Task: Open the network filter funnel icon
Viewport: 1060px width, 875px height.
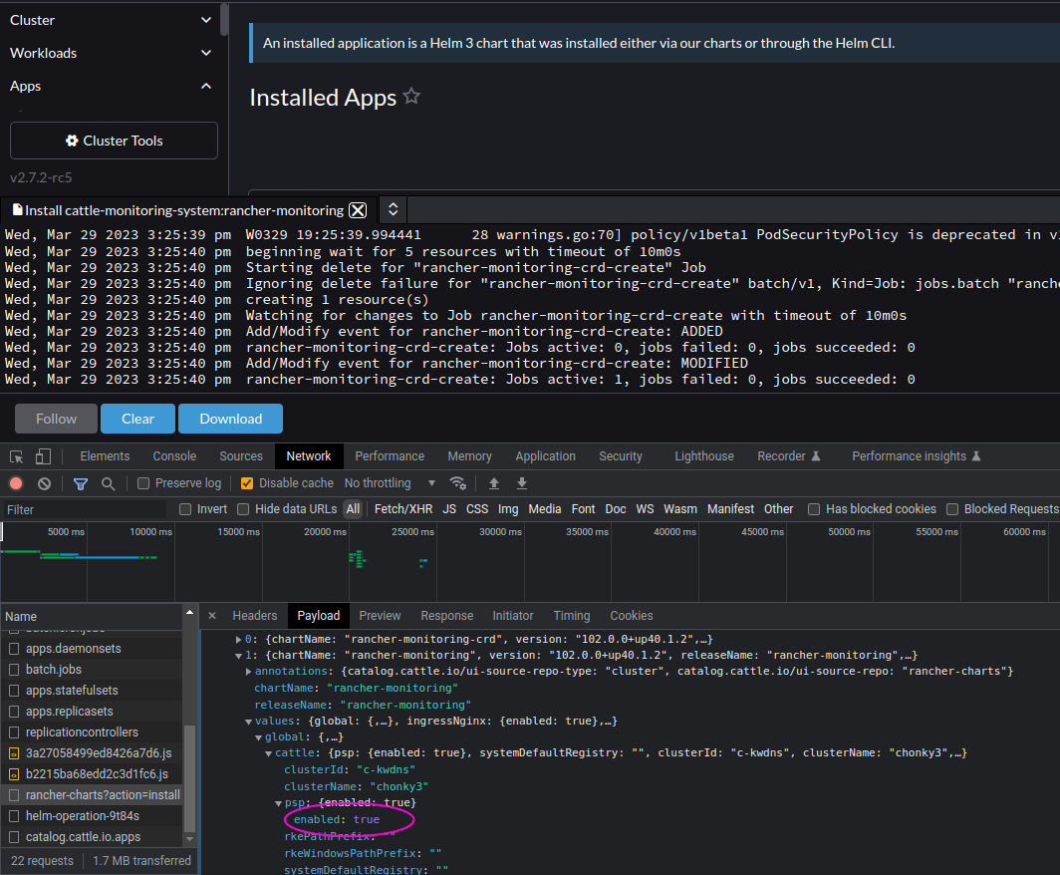Action: [80, 482]
